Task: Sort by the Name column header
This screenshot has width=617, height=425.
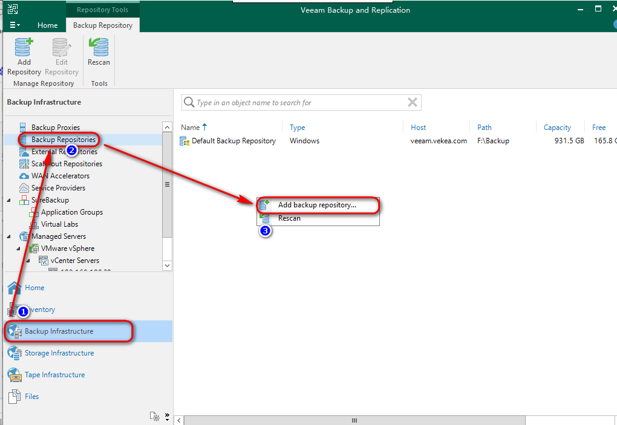Action: [191, 128]
